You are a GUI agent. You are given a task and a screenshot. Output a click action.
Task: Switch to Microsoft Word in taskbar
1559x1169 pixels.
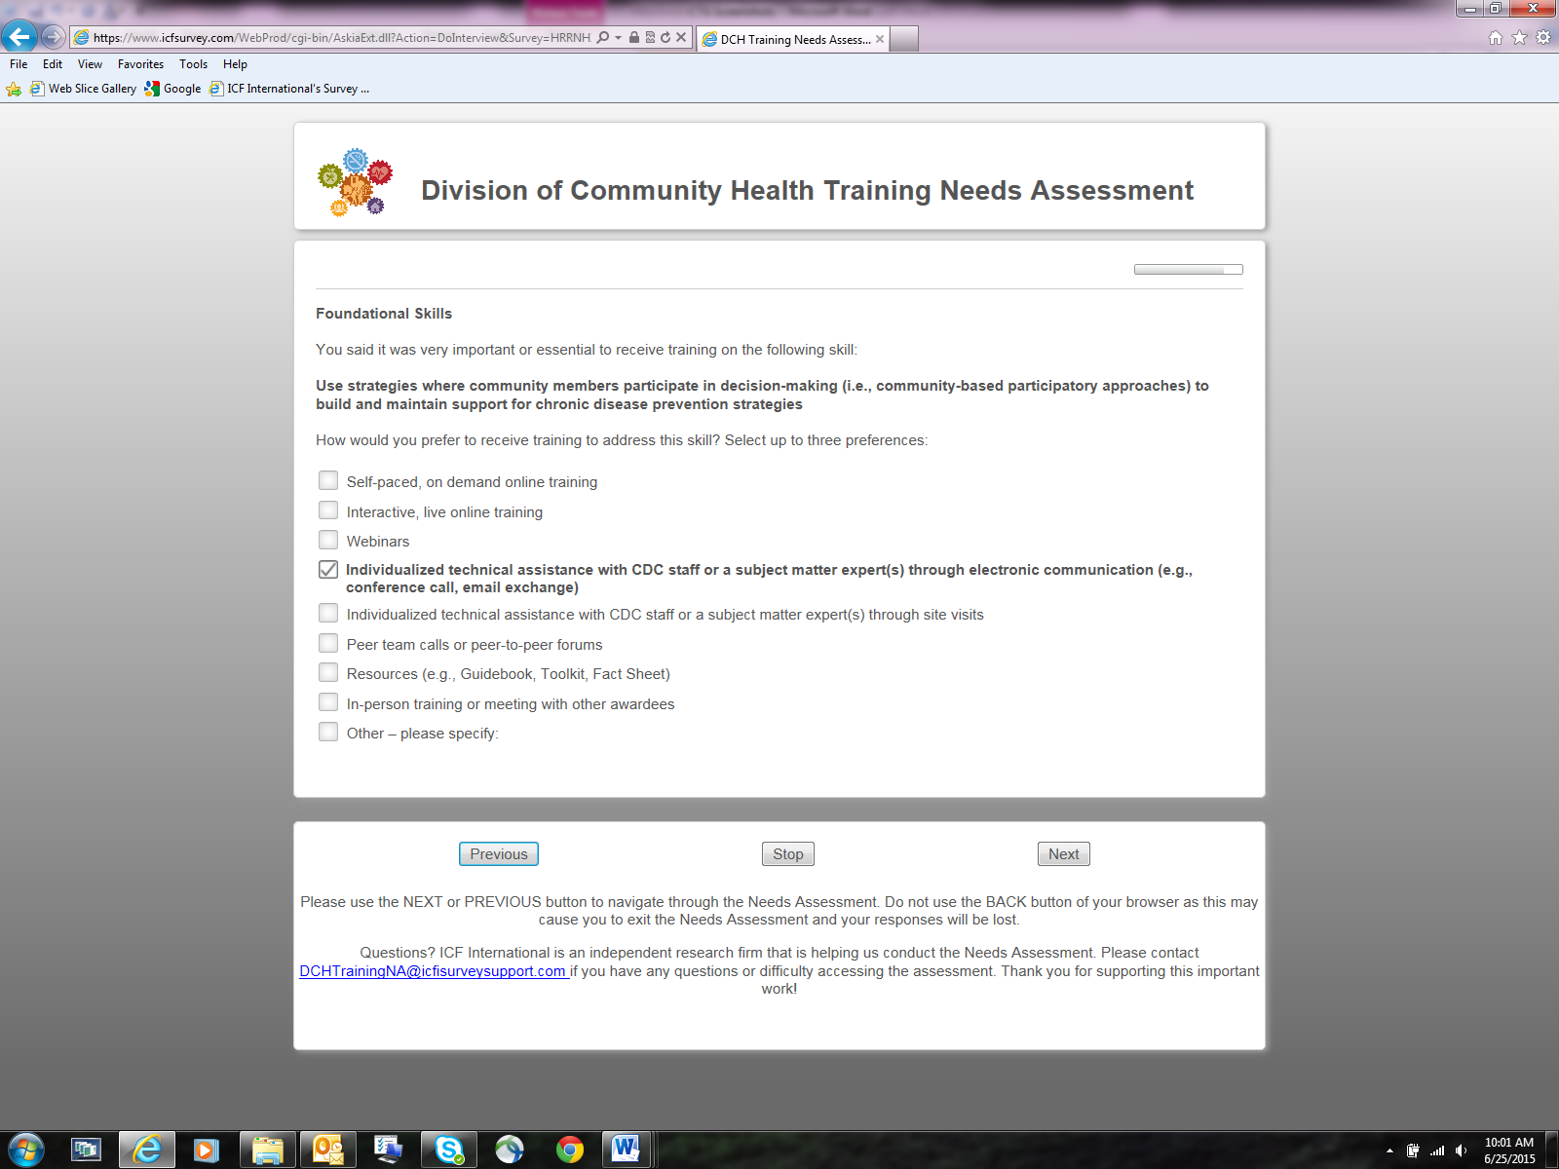click(x=626, y=1150)
